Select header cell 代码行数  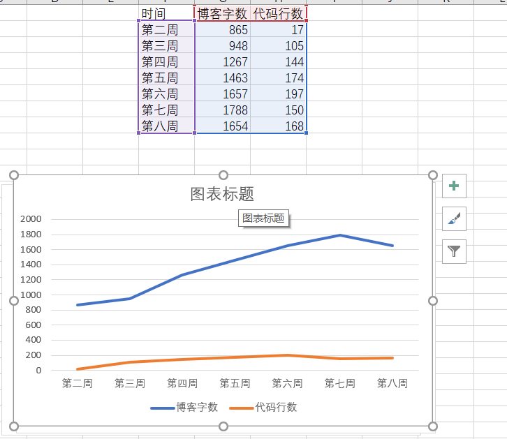point(279,13)
